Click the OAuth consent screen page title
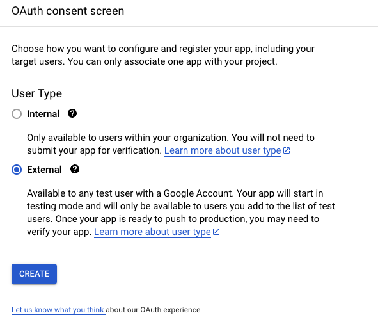This screenshot has height=329, width=378. [68, 11]
